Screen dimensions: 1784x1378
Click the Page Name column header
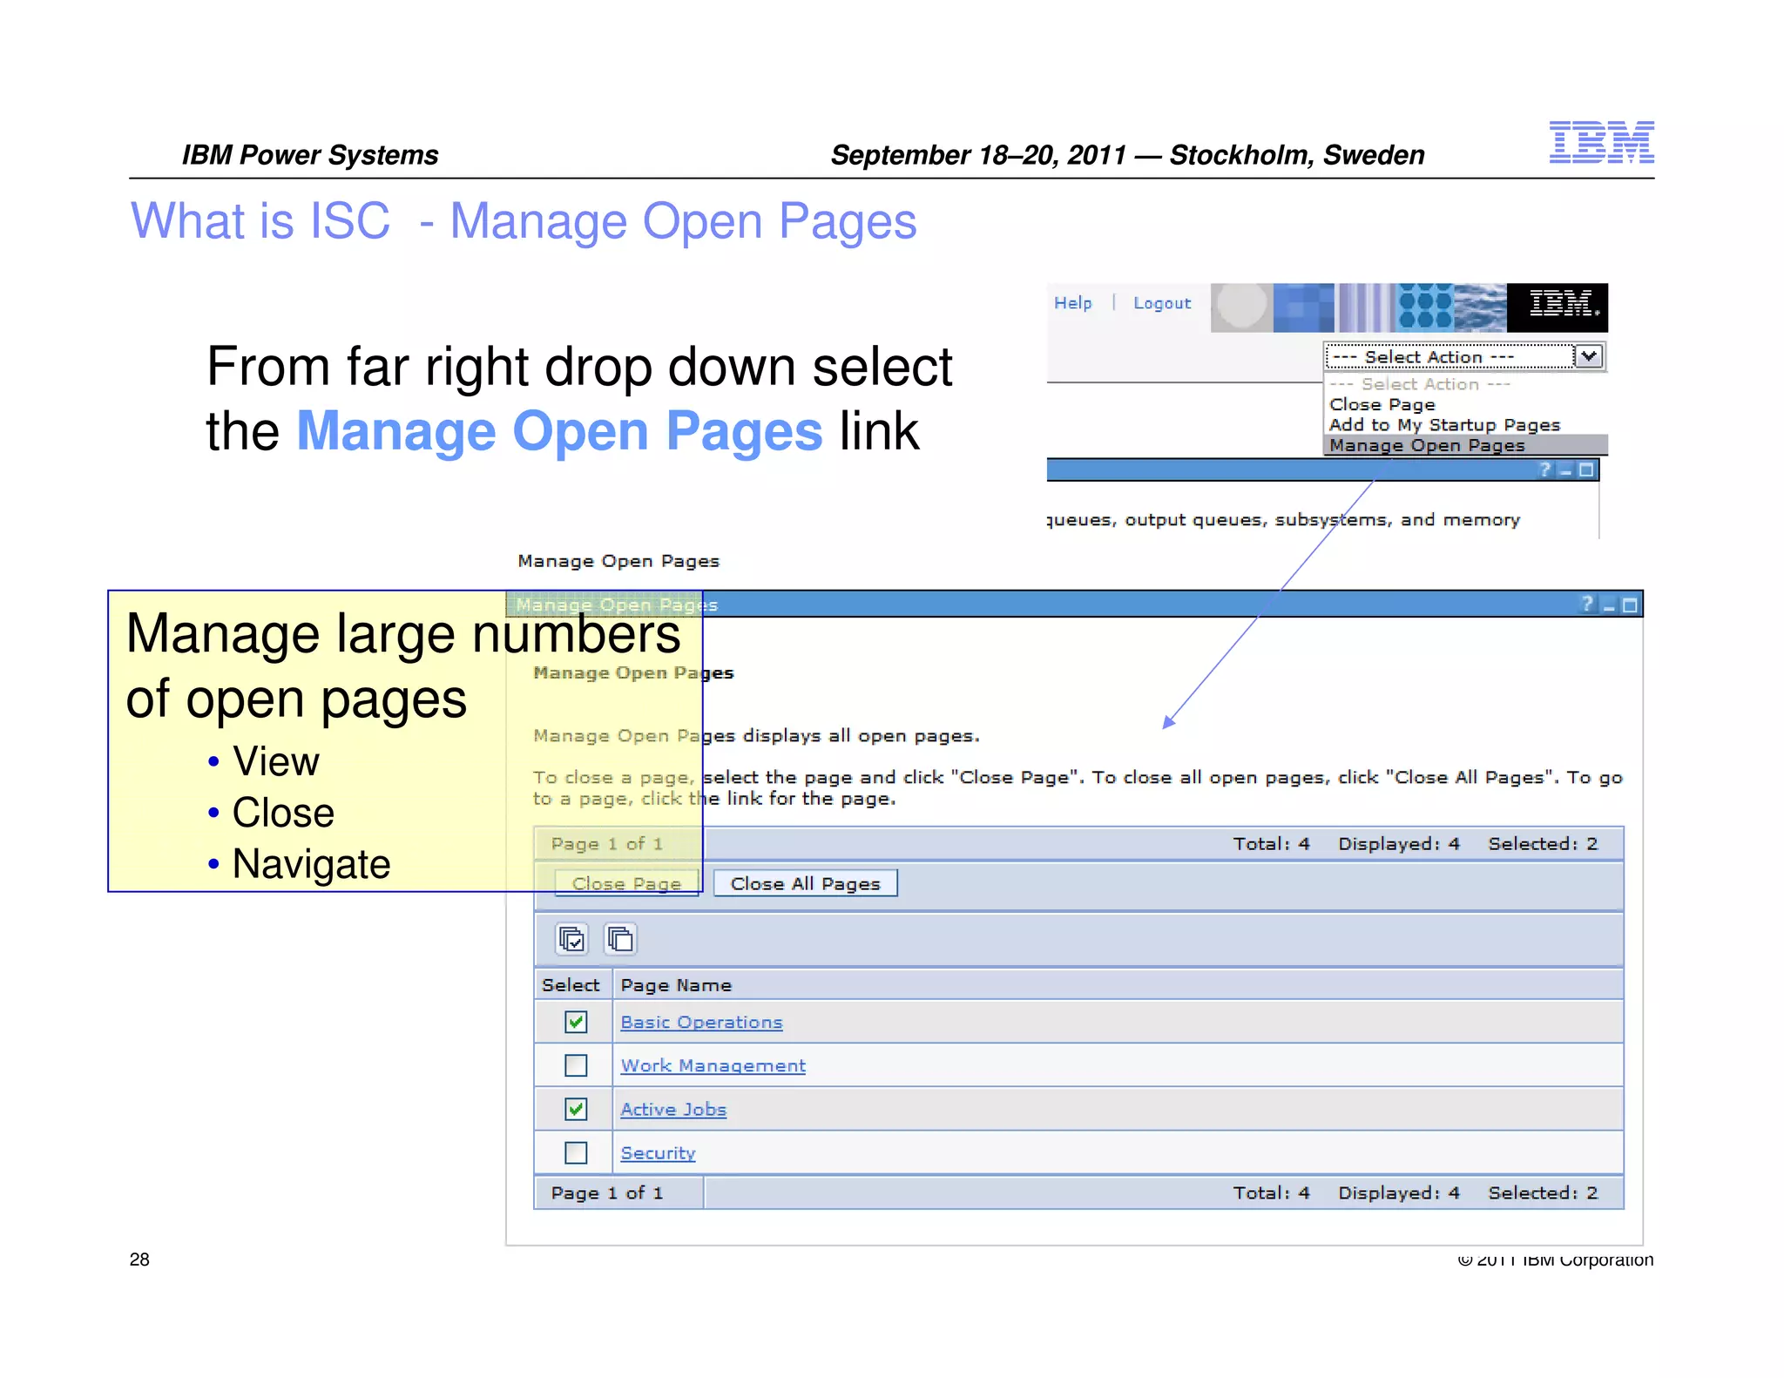point(676,985)
